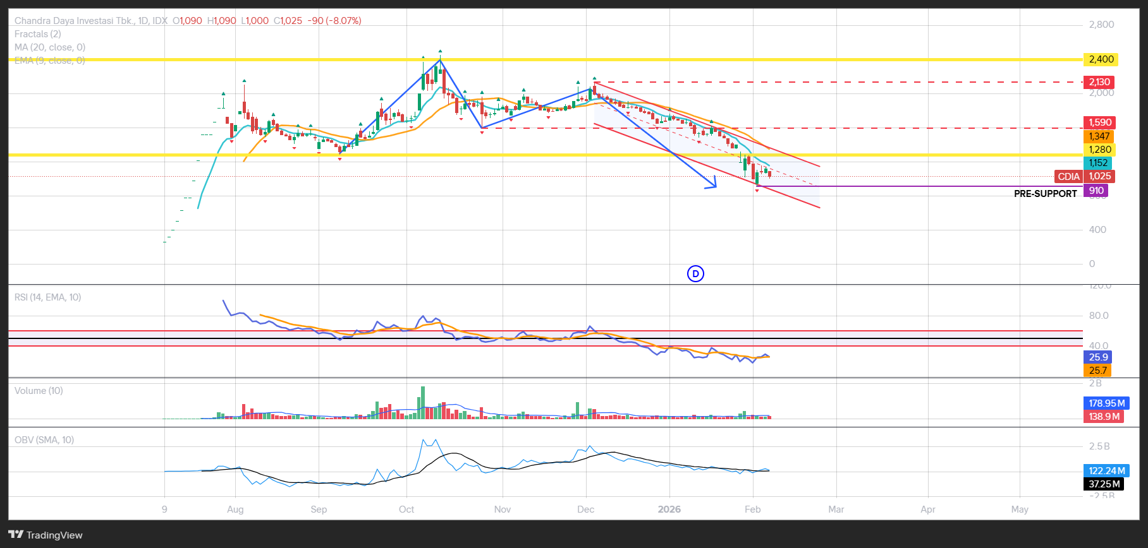Open the OBV (SMA, 10) pane legend

(44, 440)
